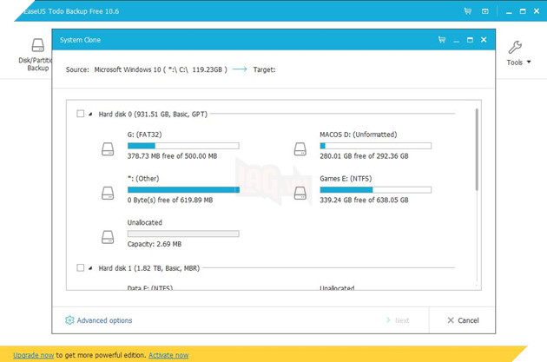
Task: Click the Games E: usage bar
Action: (x=376, y=190)
